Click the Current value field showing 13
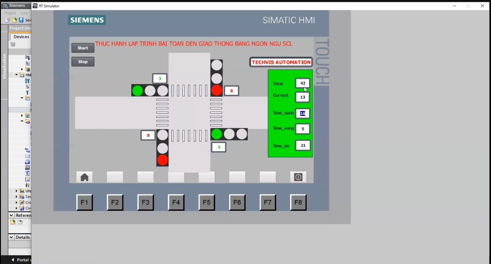The image size is (491, 264). pyautogui.click(x=303, y=97)
